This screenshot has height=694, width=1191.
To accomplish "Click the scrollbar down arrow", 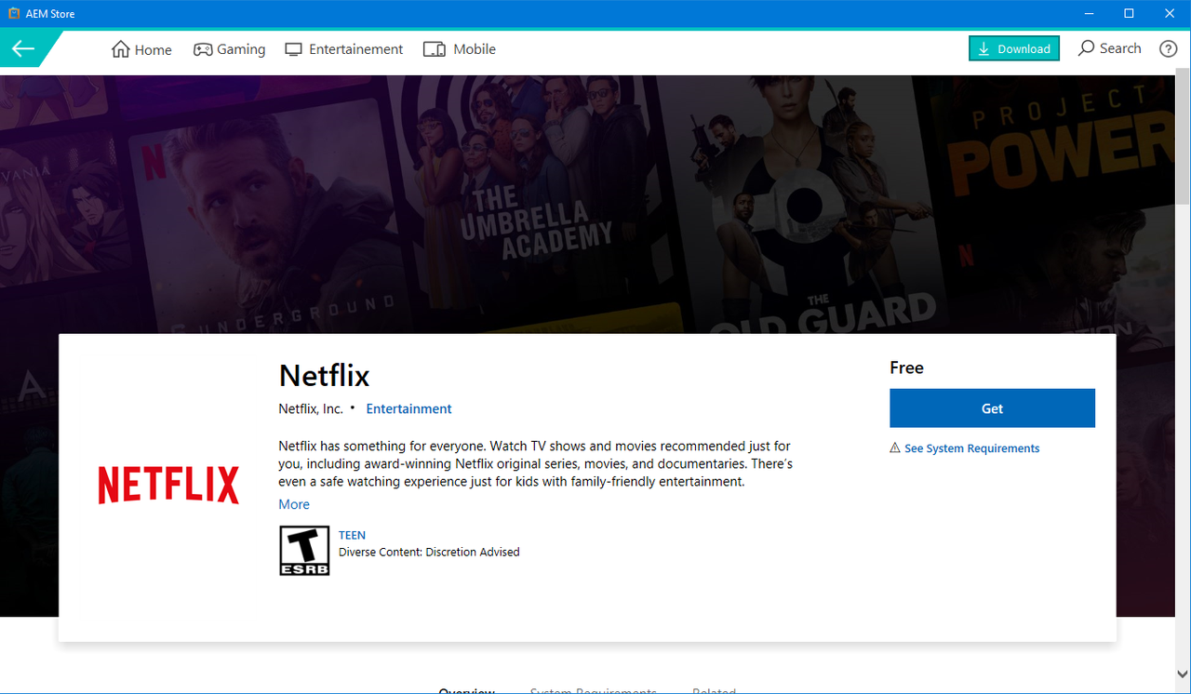I will pyautogui.click(x=1183, y=674).
